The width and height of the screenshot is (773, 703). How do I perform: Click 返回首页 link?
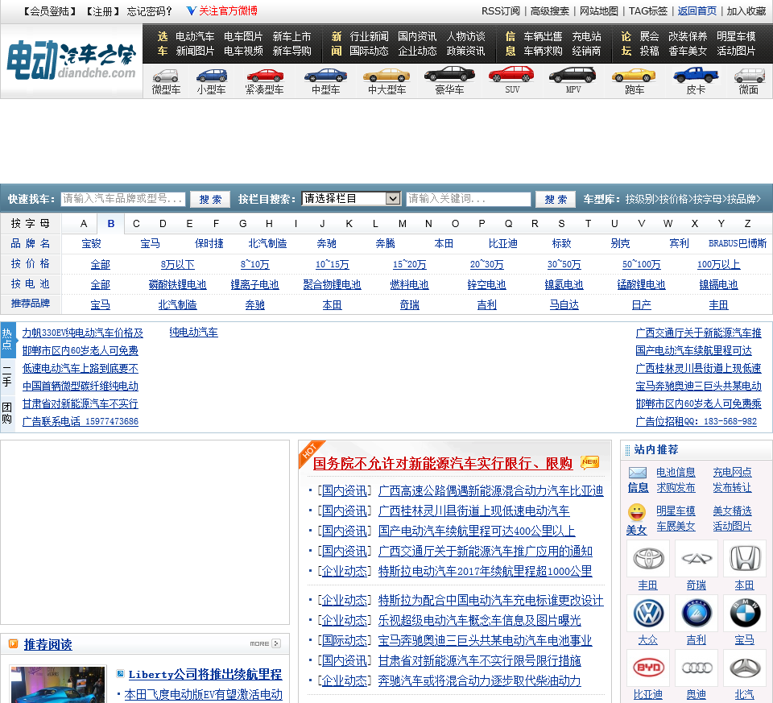click(697, 10)
